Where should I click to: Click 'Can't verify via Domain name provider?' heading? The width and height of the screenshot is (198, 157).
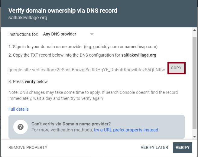click(x=71, y=124)
